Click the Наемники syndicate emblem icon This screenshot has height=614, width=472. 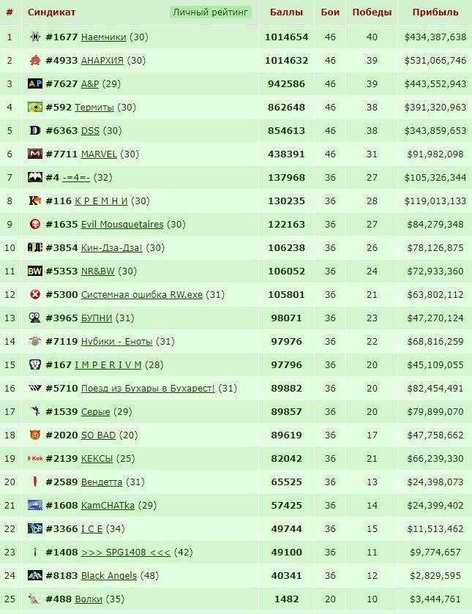(35, 37)
